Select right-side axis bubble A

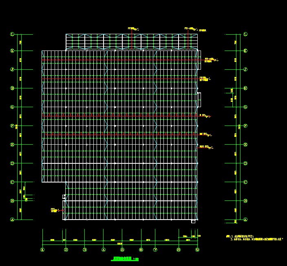pyautogui.click(x=245, y=220)
